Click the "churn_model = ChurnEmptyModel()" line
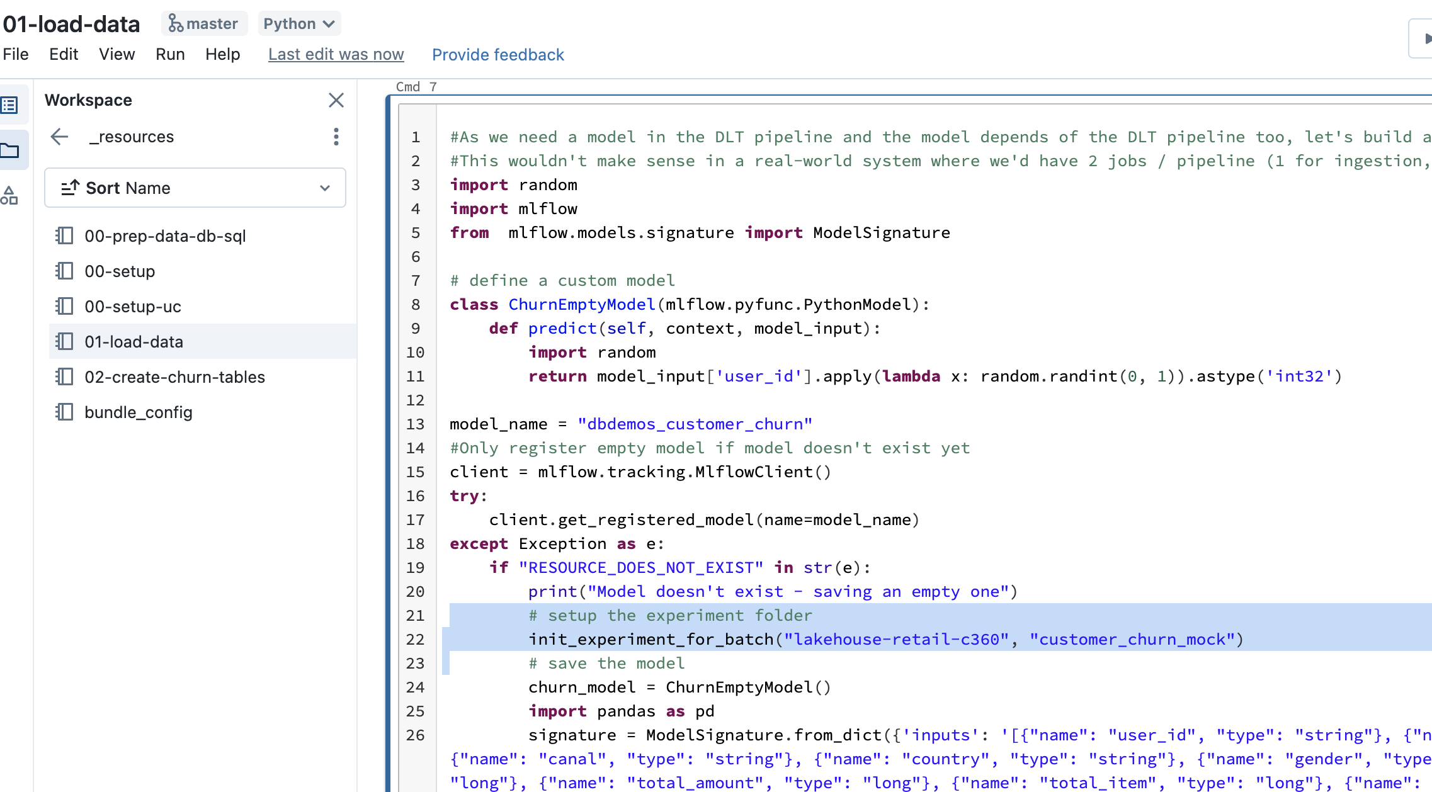 click(x=679, y=687)
